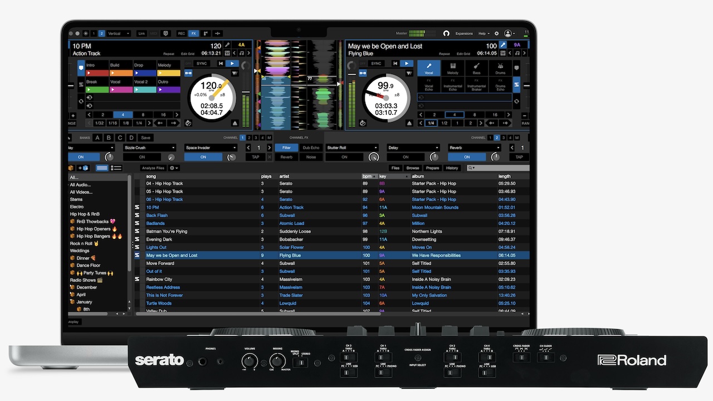The image size is (713, 401).
Task: Select FX bank A
Action: pyautogui.click(x=97, y=138)
